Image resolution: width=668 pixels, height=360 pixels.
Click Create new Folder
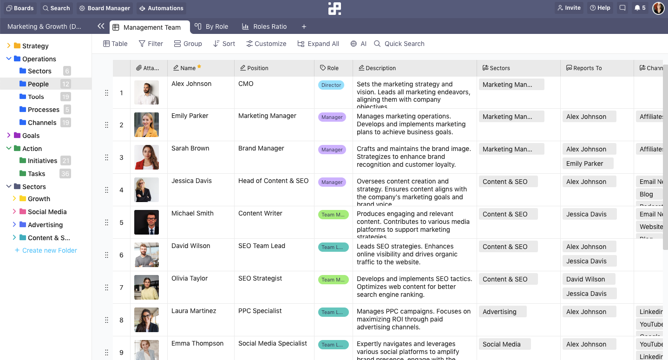pos(45,250)
